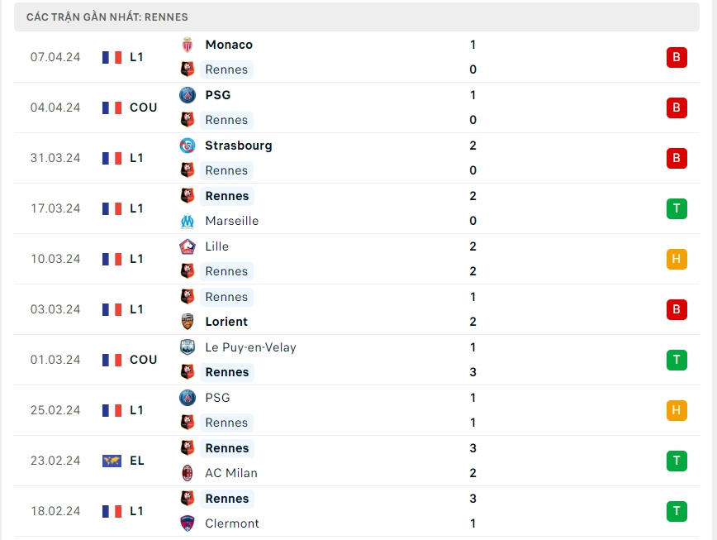
Task: Open the Strasbourg team link
Action: pyautogui.click(x=238, y=146)
